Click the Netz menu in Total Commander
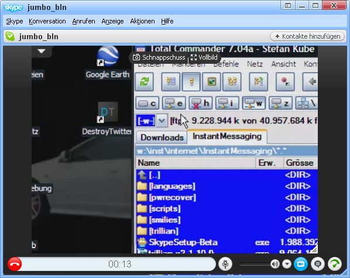The image size is (350, 278). coord(255,64)
